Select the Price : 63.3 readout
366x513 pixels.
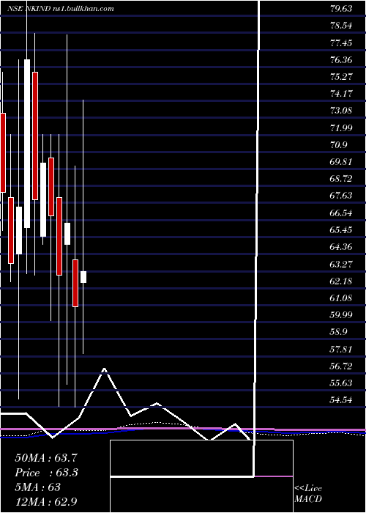point(46,473)
